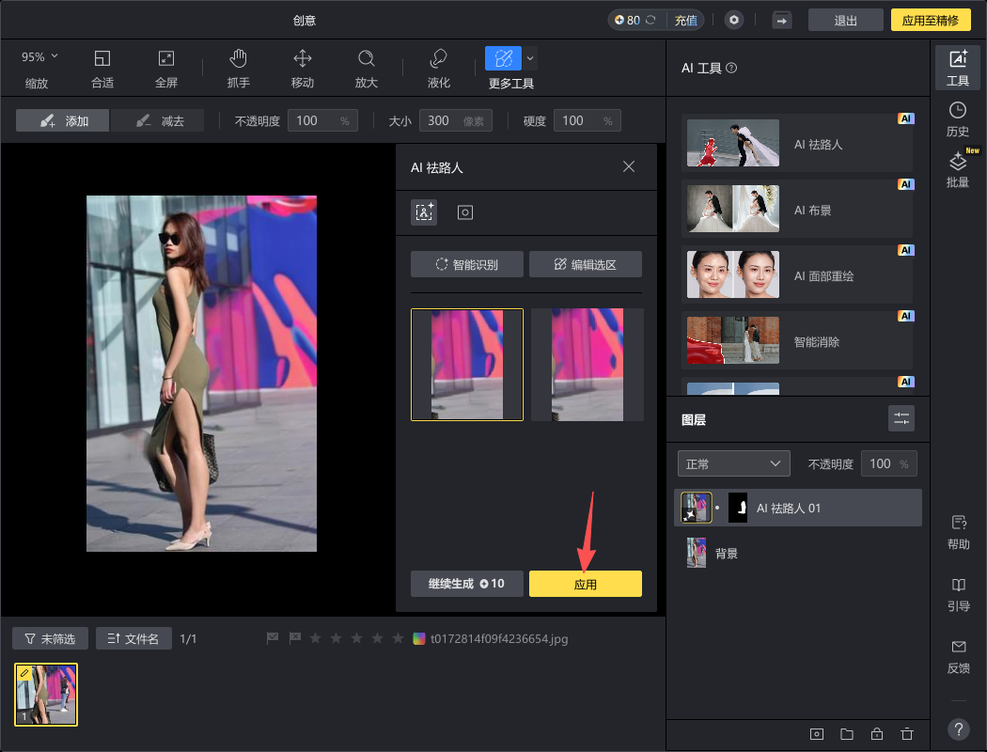
Task: Toggle the layer adjustment settings icon
Action: [901, 418]
